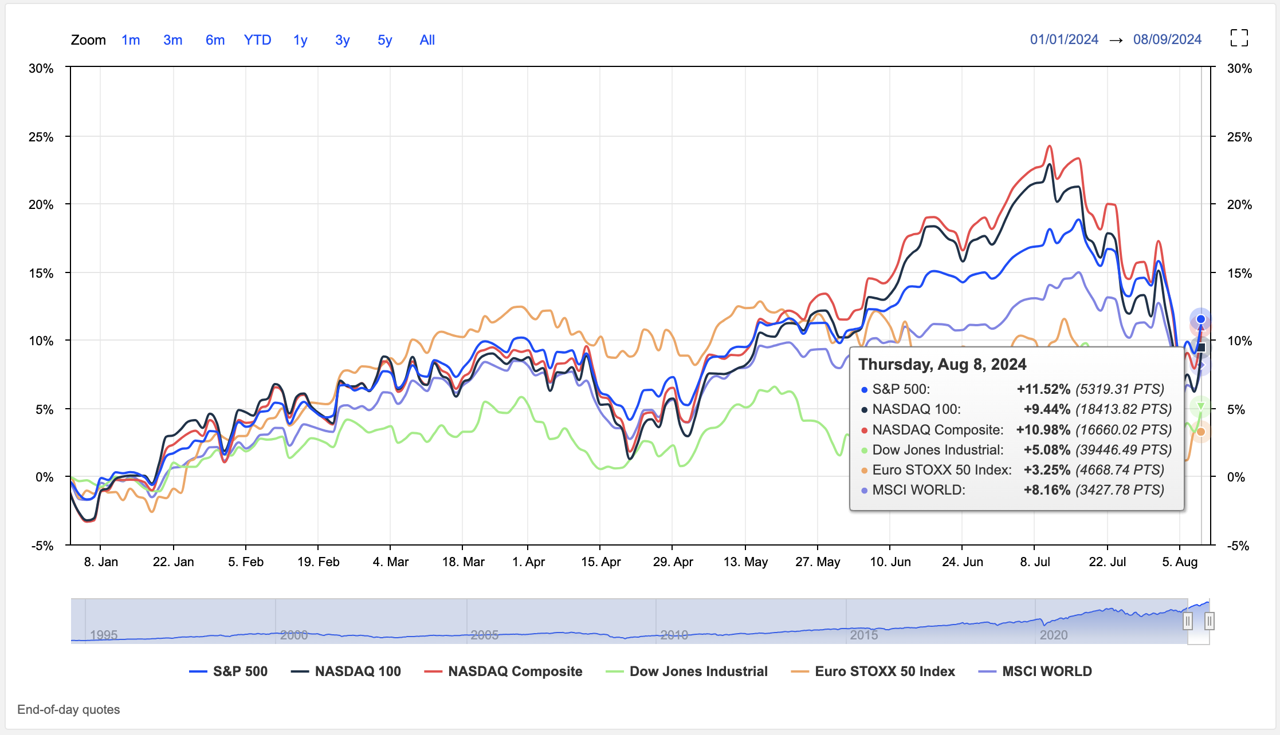
Task: Click the Dow Jones +5.08% tooltip value
Action: tap(1047, 450)
